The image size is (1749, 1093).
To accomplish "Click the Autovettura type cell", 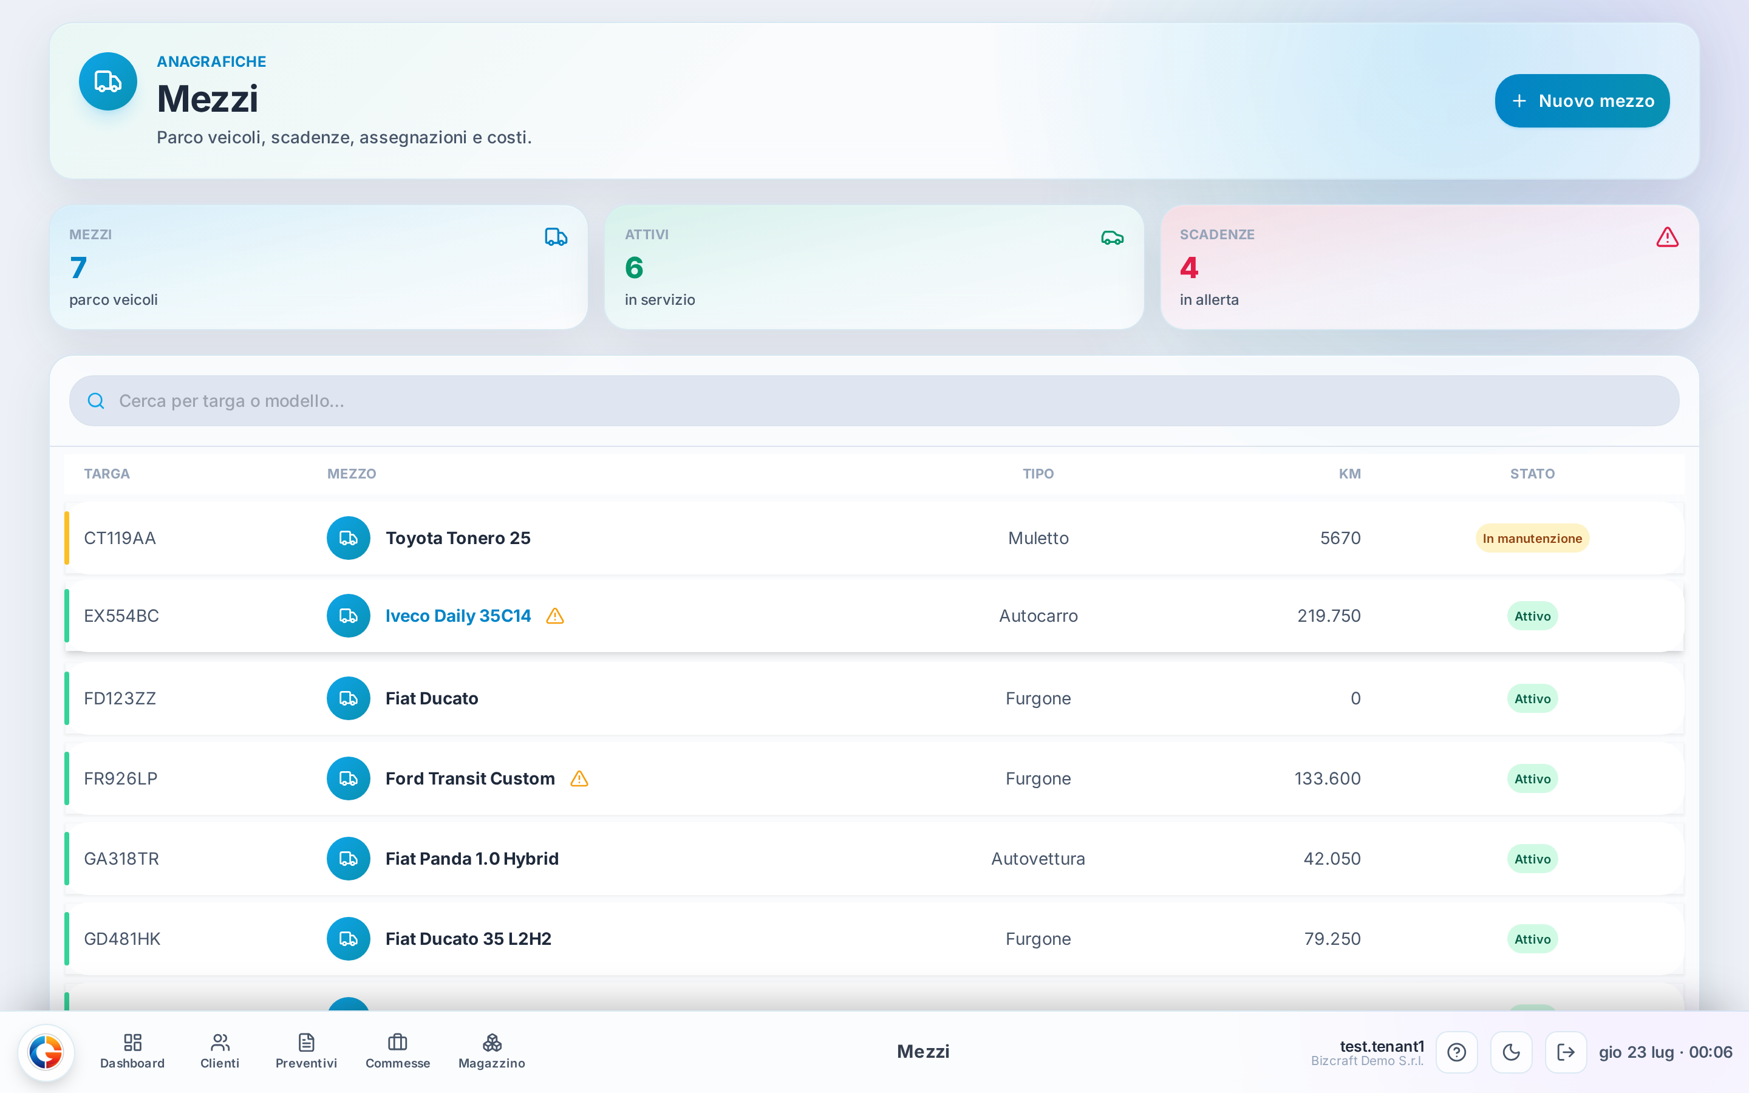I will coord(1038,859).
